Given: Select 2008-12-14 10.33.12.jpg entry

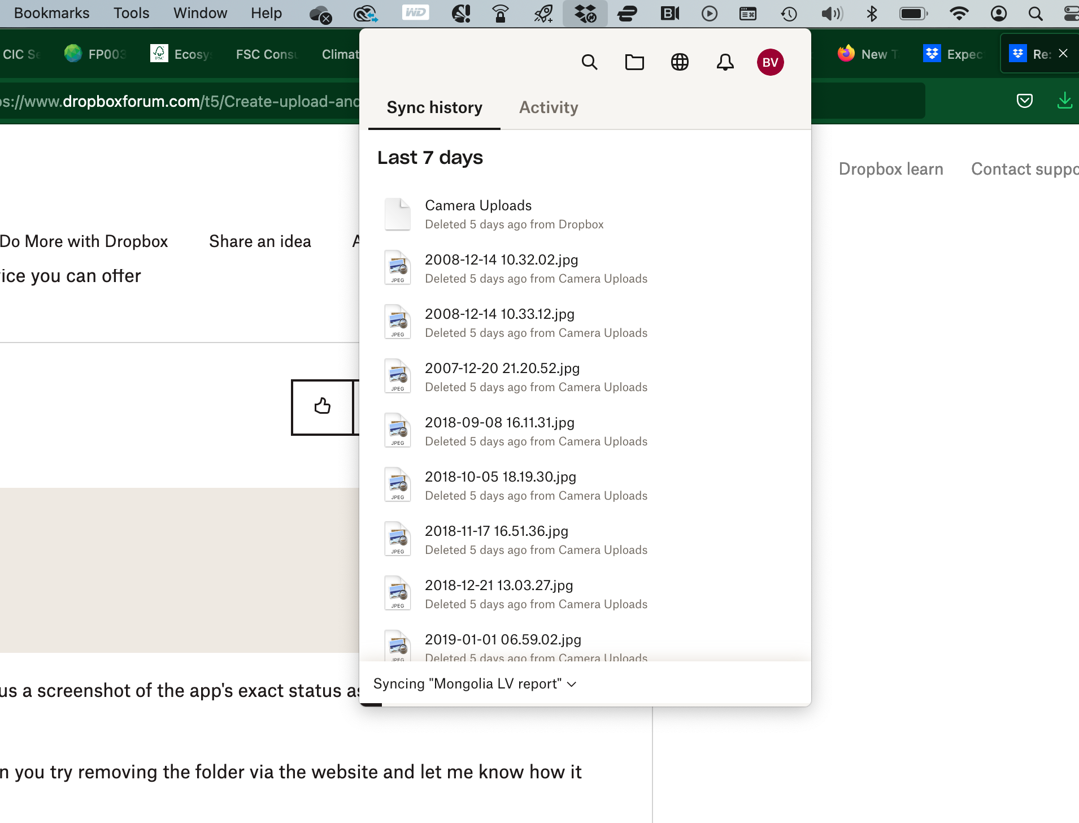Looking at the screenshot, I should [x=585, y=323].
